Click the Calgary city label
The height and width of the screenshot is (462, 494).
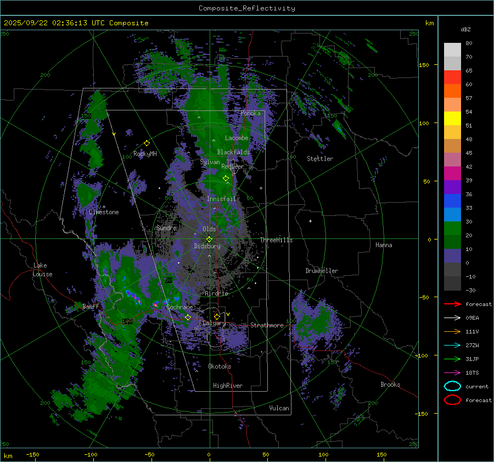click(x=214, y=324)
